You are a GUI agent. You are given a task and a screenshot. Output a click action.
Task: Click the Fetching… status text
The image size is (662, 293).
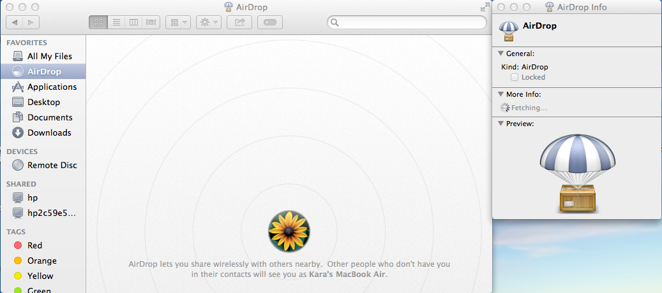coord(529,108)
